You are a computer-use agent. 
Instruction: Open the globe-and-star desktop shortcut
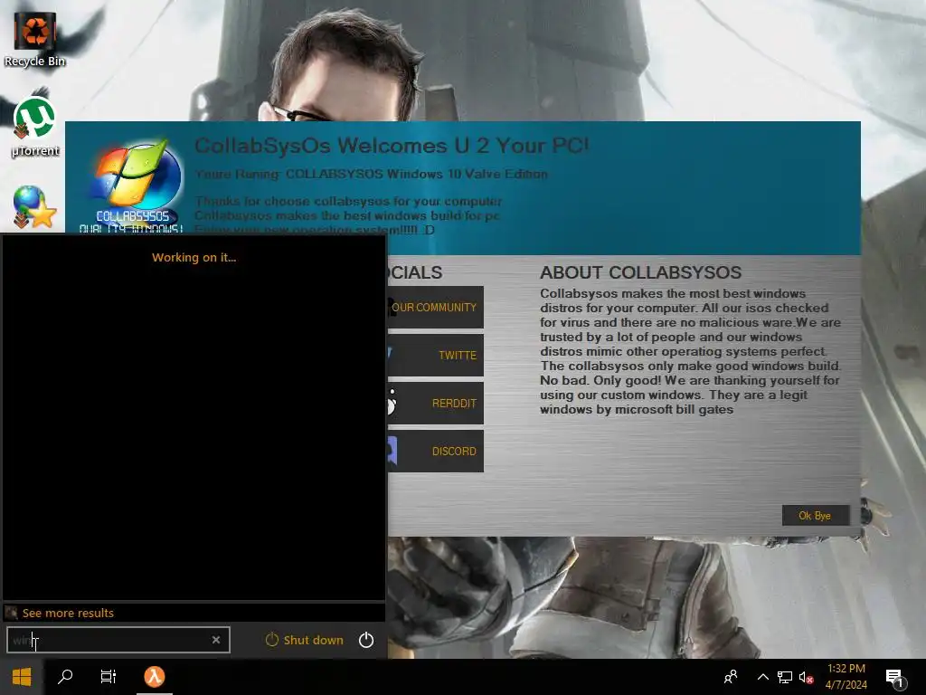tap(35, 207)
